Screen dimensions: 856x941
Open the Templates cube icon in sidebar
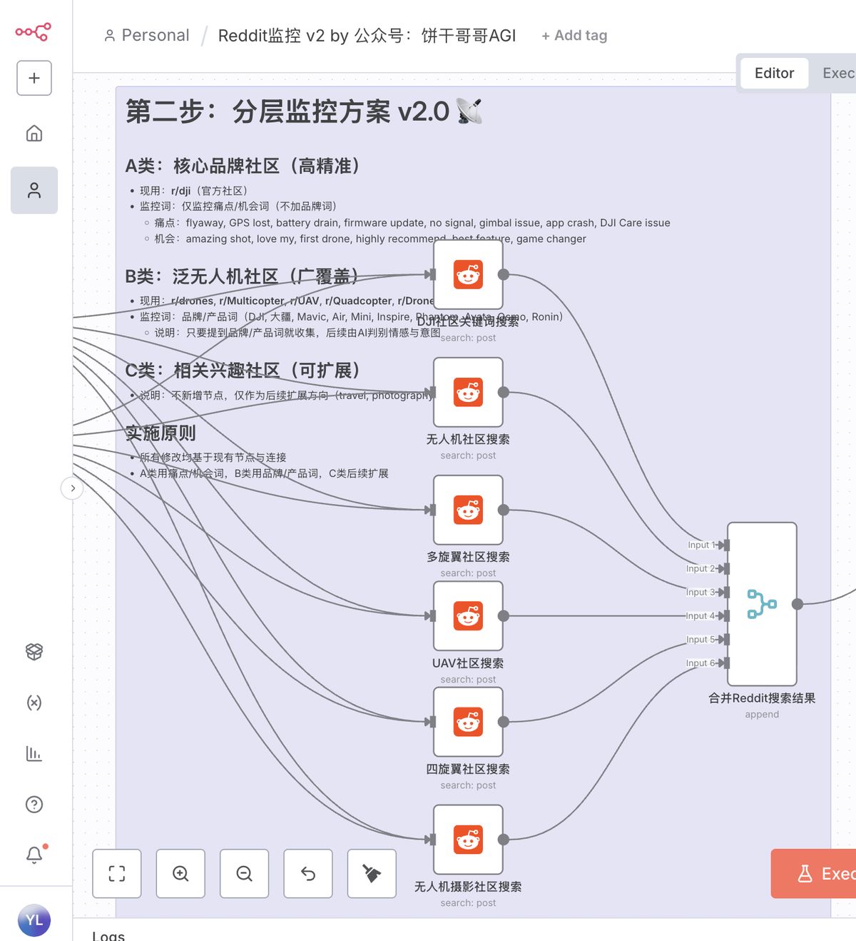click(x=34, y=651)
